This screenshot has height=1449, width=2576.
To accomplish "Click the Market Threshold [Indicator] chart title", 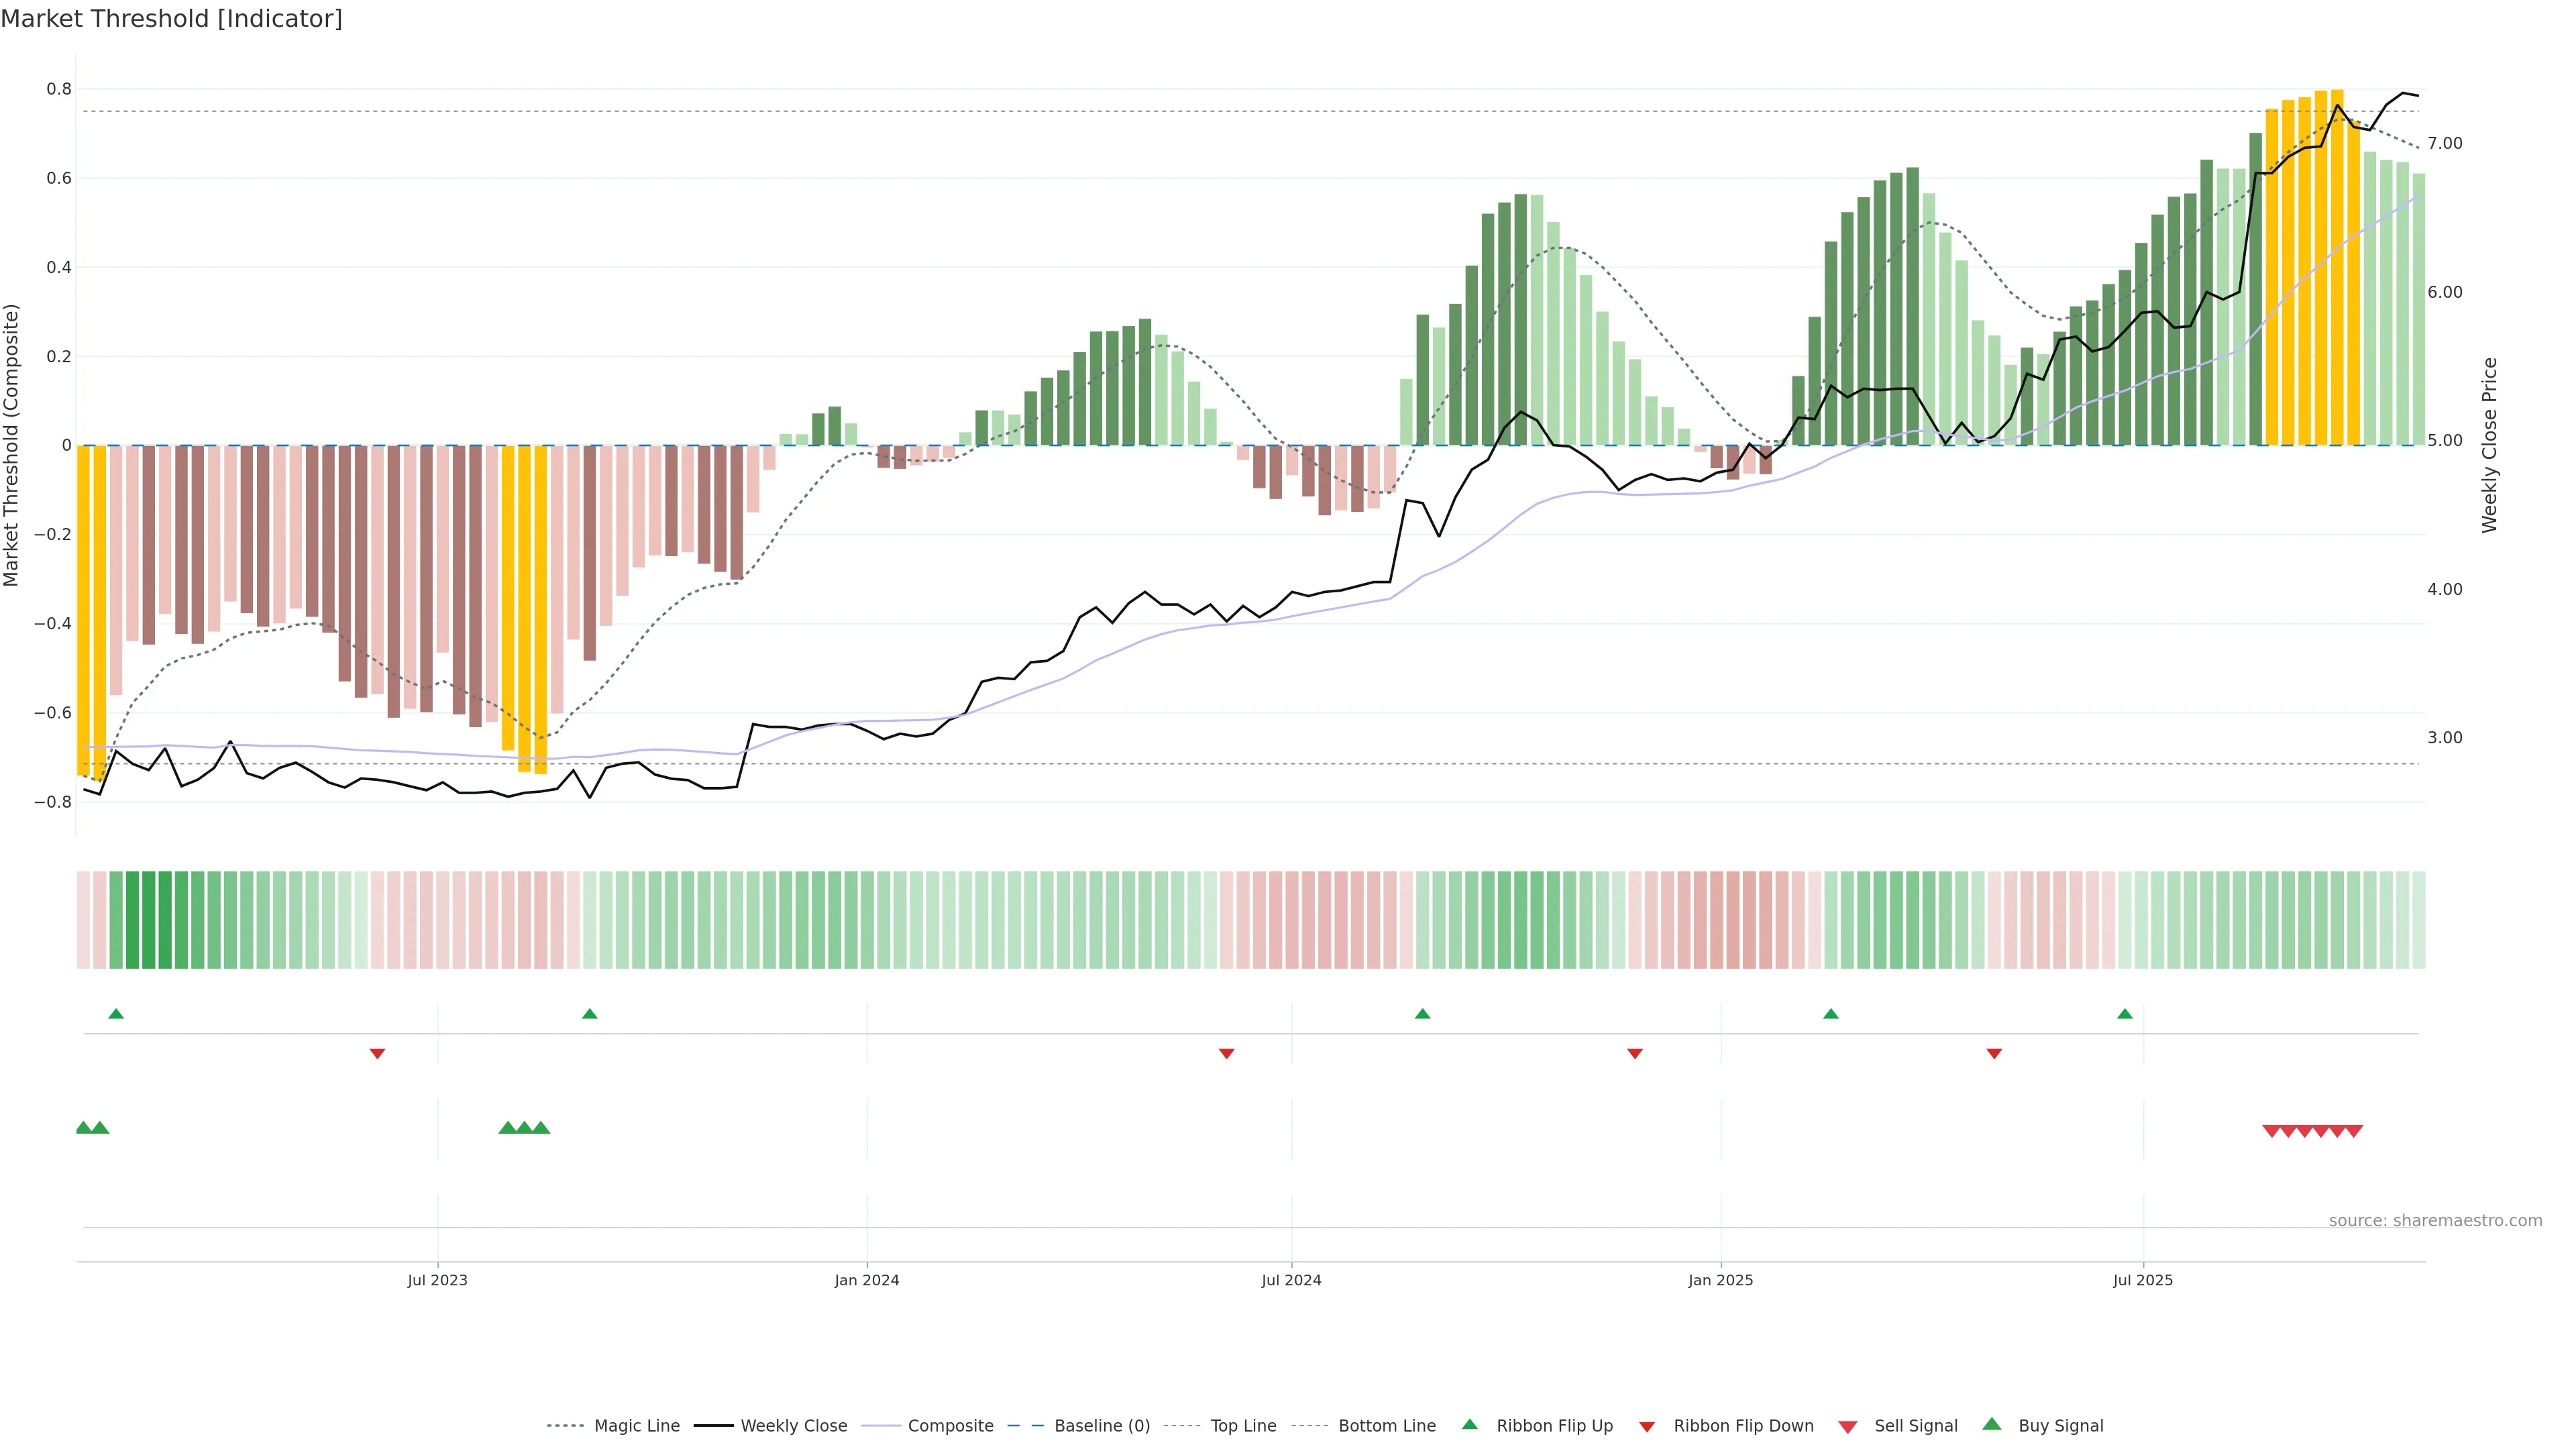I will pos(171,19).
